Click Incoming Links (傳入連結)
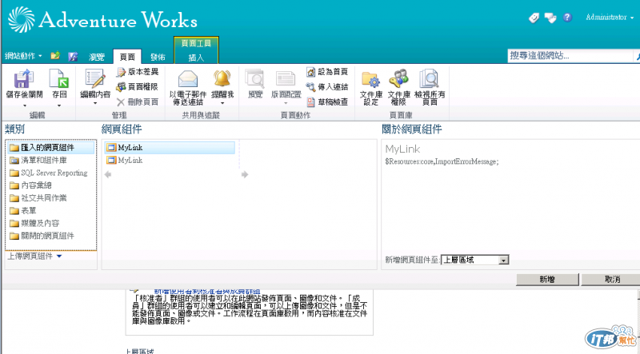640x354 pixels. click(x=327, y=87)
